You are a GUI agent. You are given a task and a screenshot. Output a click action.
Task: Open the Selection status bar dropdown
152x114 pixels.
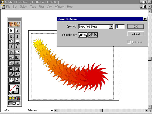(52, 110)
